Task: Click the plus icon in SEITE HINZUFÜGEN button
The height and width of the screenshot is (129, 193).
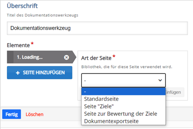Action: (x=18, y=73)
